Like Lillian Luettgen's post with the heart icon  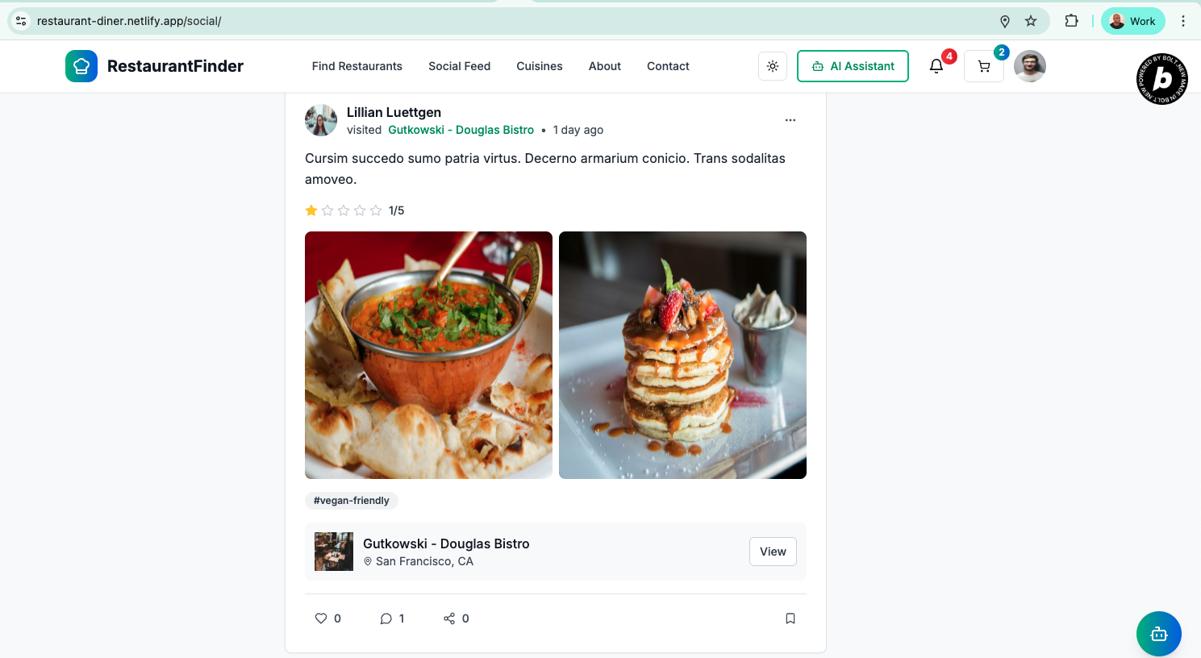coord(321,618)
